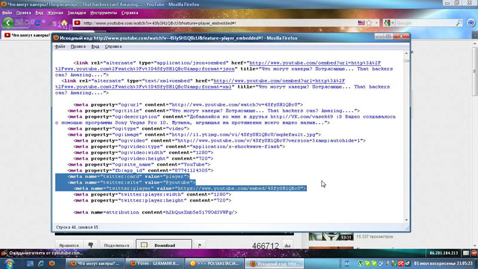The image size is (478, 269).
Task: Click the RU language indicator in tray
Action: (347, 264)
